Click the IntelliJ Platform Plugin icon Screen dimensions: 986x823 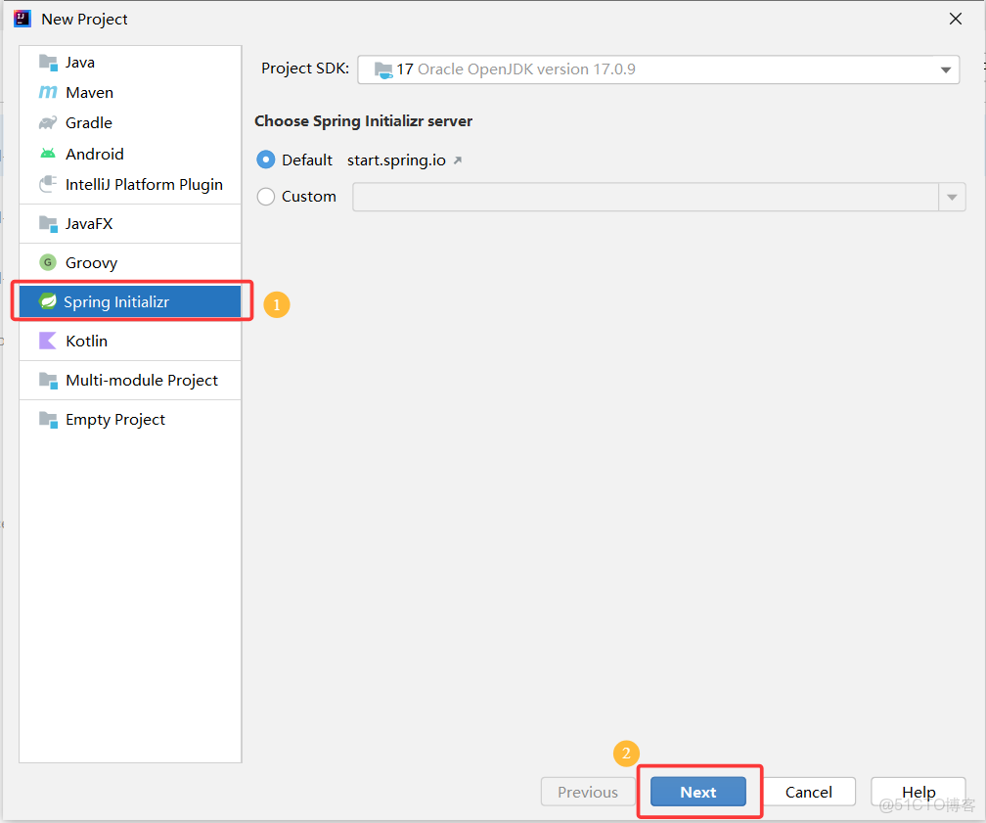click(47, 184)
